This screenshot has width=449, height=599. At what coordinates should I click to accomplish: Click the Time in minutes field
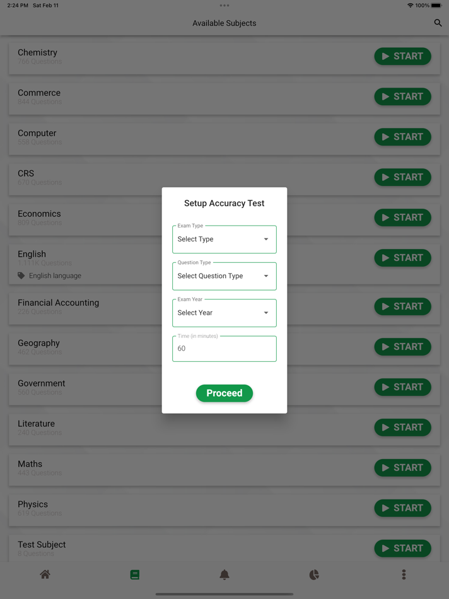tap(224, 349)
